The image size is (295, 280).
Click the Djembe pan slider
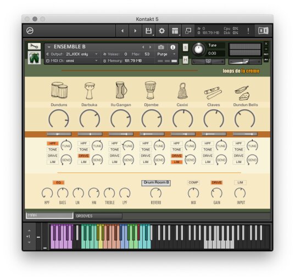pos(152,134)
